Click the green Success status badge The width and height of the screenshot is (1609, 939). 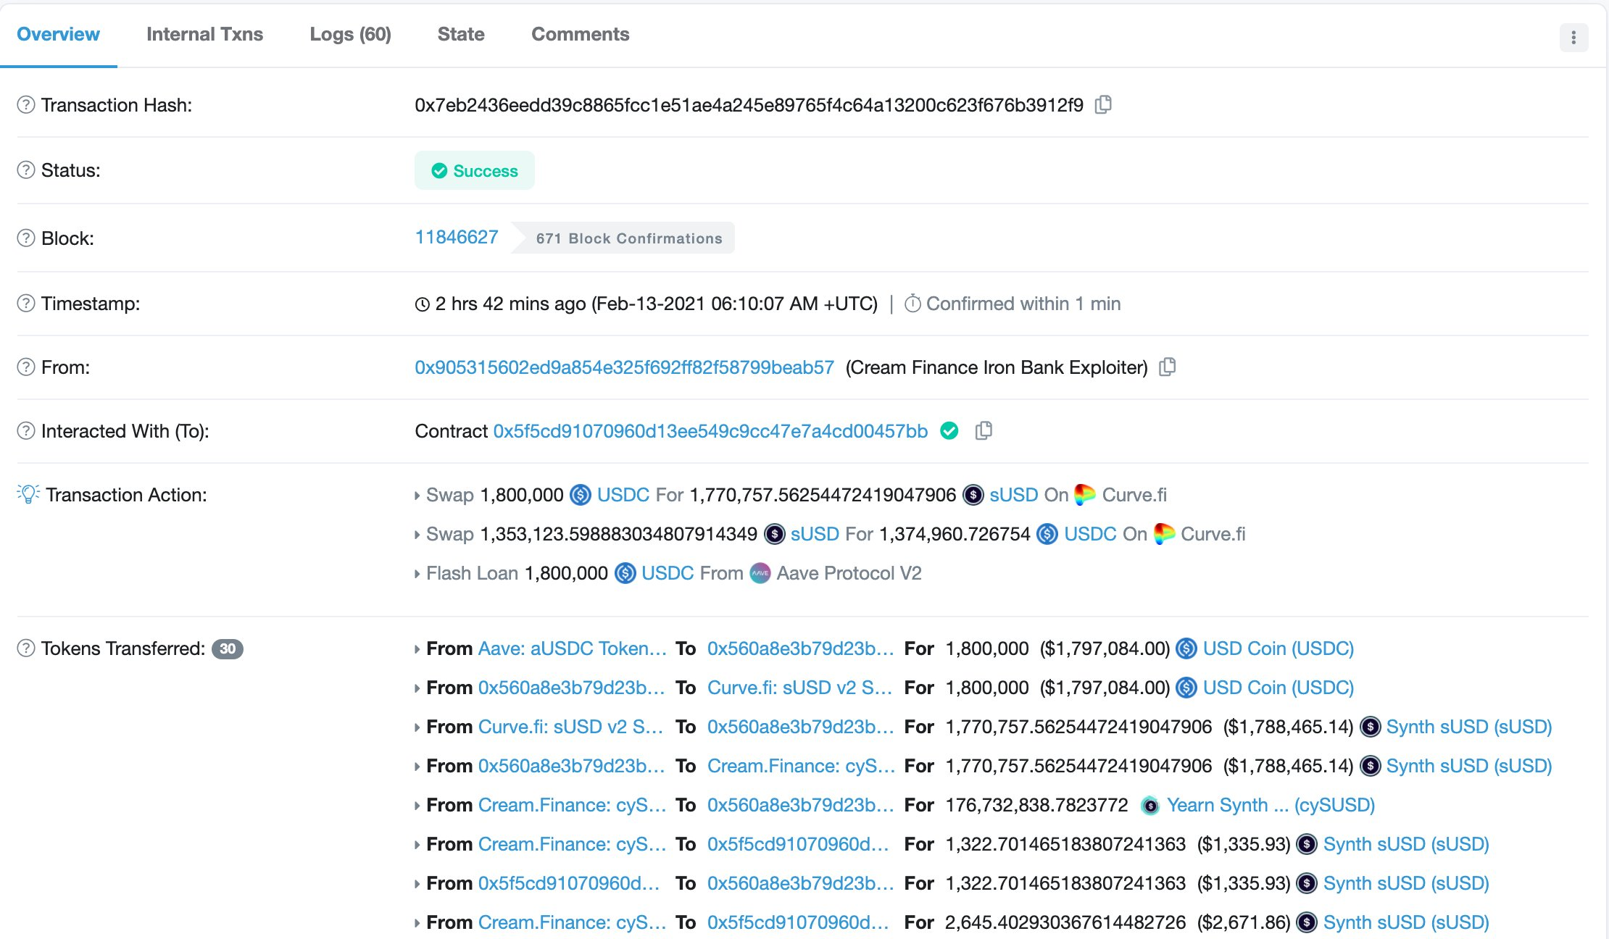pyautogui.click(x=475, y=171)
